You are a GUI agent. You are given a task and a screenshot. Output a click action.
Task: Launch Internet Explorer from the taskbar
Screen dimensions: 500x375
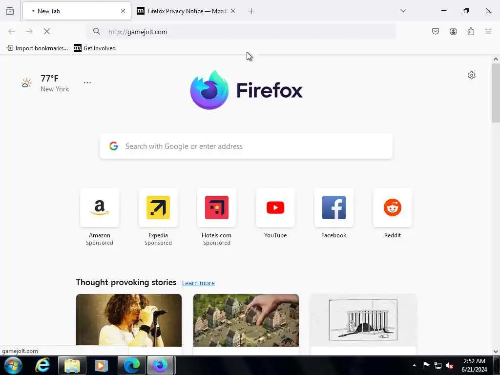click(x=42, y=365)
